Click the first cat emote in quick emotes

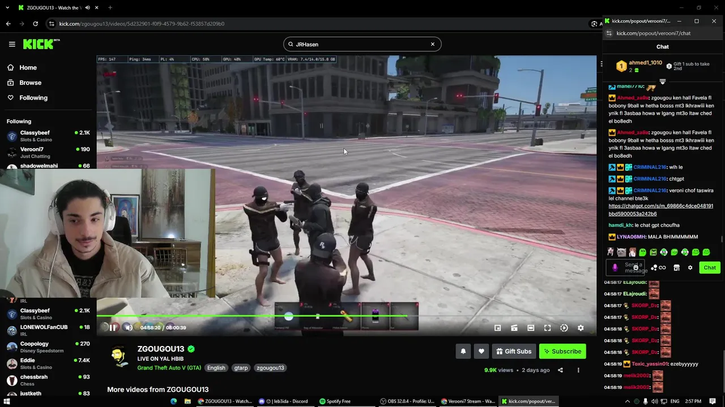[x=611, y=252]
